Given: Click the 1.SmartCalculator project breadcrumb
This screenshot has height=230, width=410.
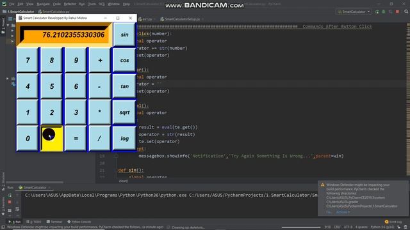Looking at the screenshot, I should (19, 11).
